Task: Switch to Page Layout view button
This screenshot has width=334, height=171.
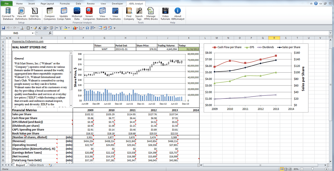Action: (286, 169)
